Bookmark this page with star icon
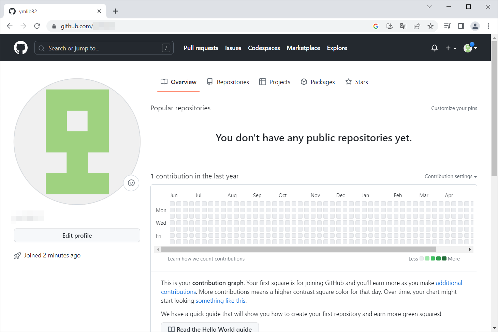498x332 pixels. tap(430, 26)
